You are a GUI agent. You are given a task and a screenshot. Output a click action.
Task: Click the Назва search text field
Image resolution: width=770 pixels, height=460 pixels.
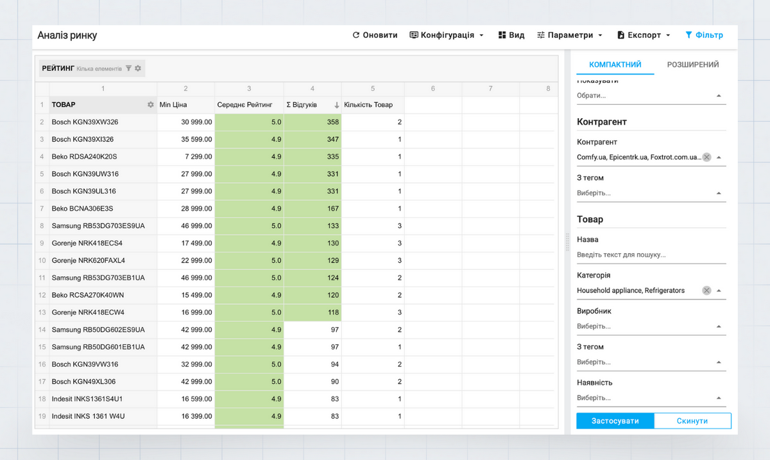(x=651, y=255)
